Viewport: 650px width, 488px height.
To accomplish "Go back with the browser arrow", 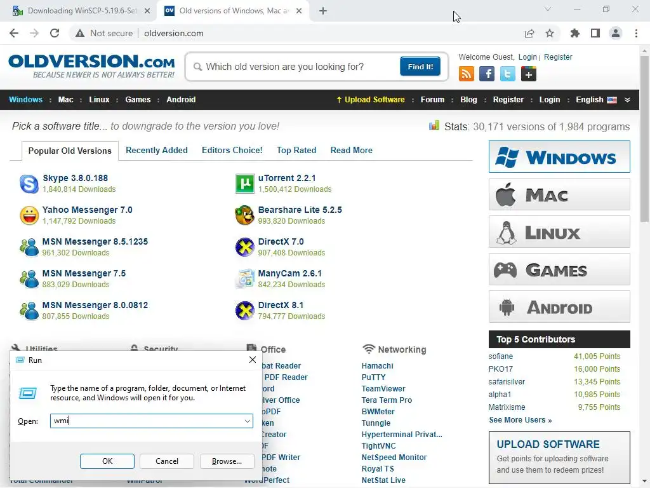I will 14,33.
